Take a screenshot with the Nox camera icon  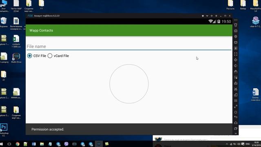click(236, 31)
